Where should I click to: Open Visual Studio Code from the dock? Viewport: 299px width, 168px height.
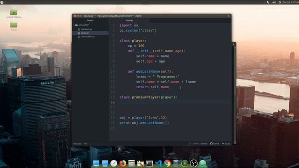pyautogui.click(x=158, y=163)
